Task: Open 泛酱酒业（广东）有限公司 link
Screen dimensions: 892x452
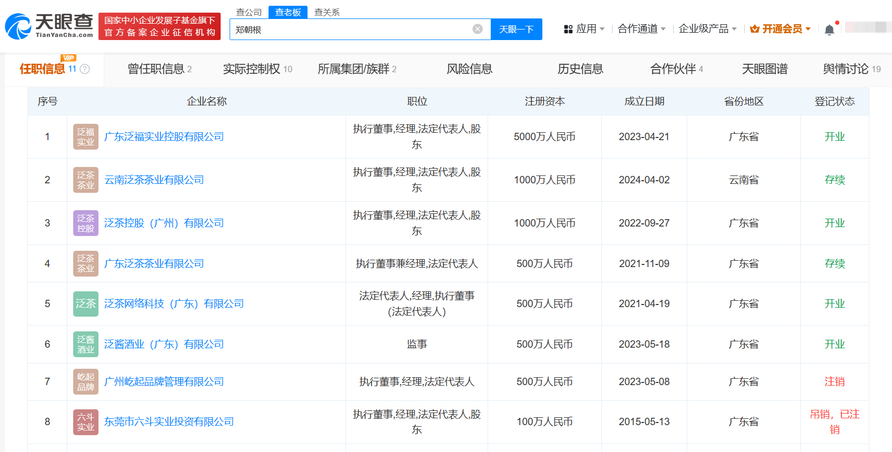Action: coord(164,345)
